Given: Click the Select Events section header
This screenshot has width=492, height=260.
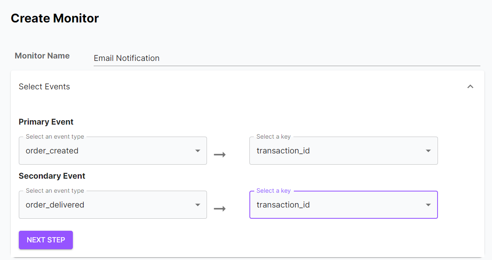Looking at the screenshot, I should [x=44, y=87].
